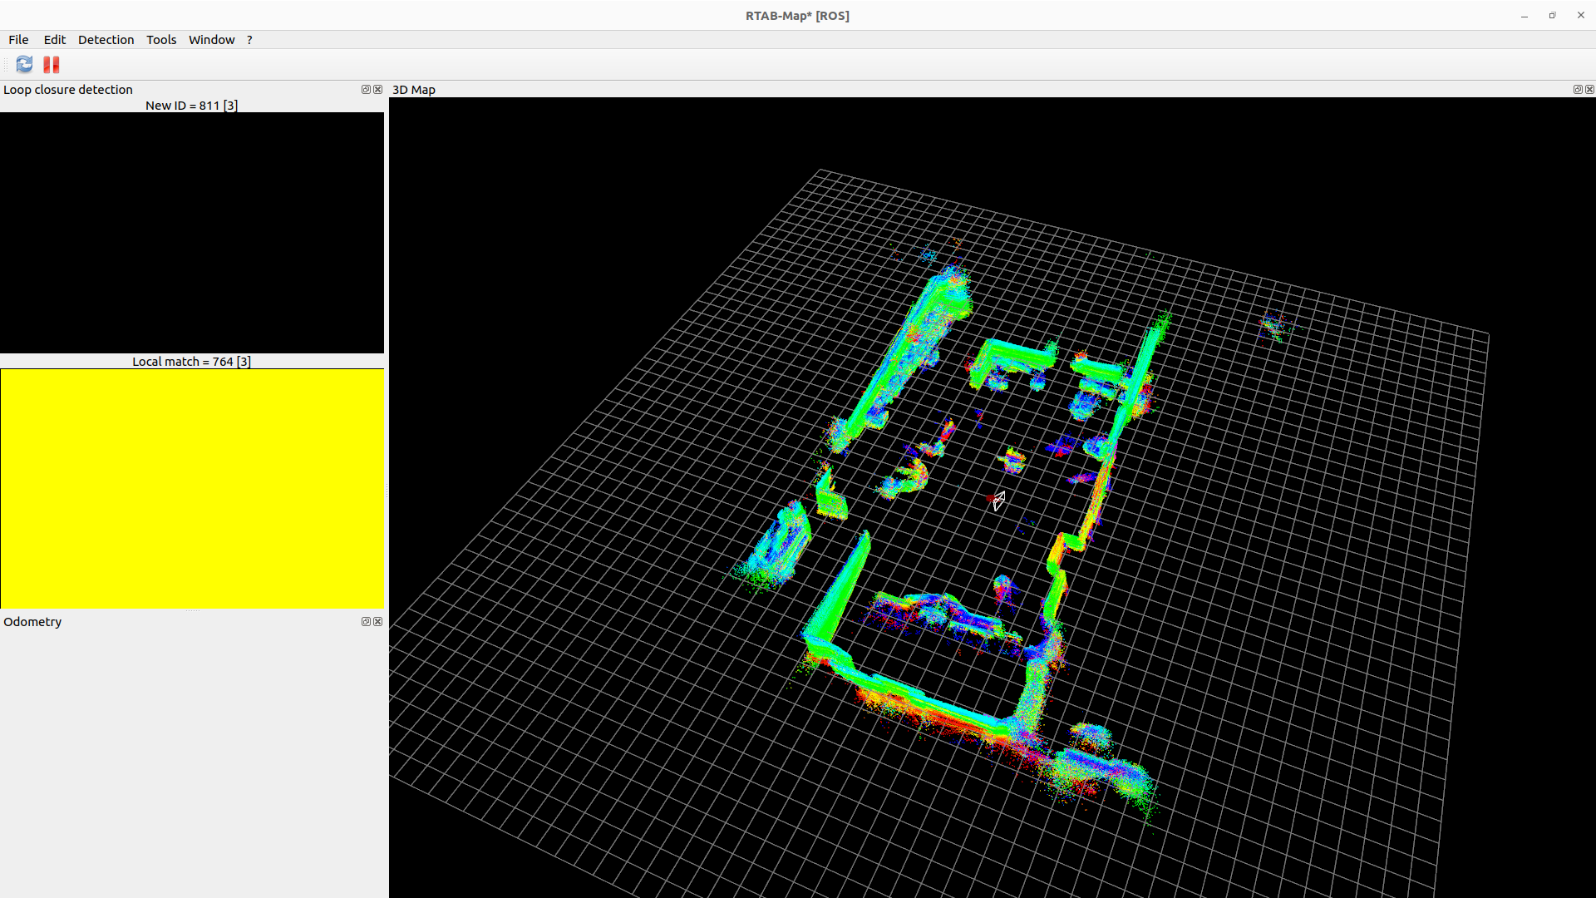Click the yellow Local match image area
The image size is (1596, 898).
point(192,488)
